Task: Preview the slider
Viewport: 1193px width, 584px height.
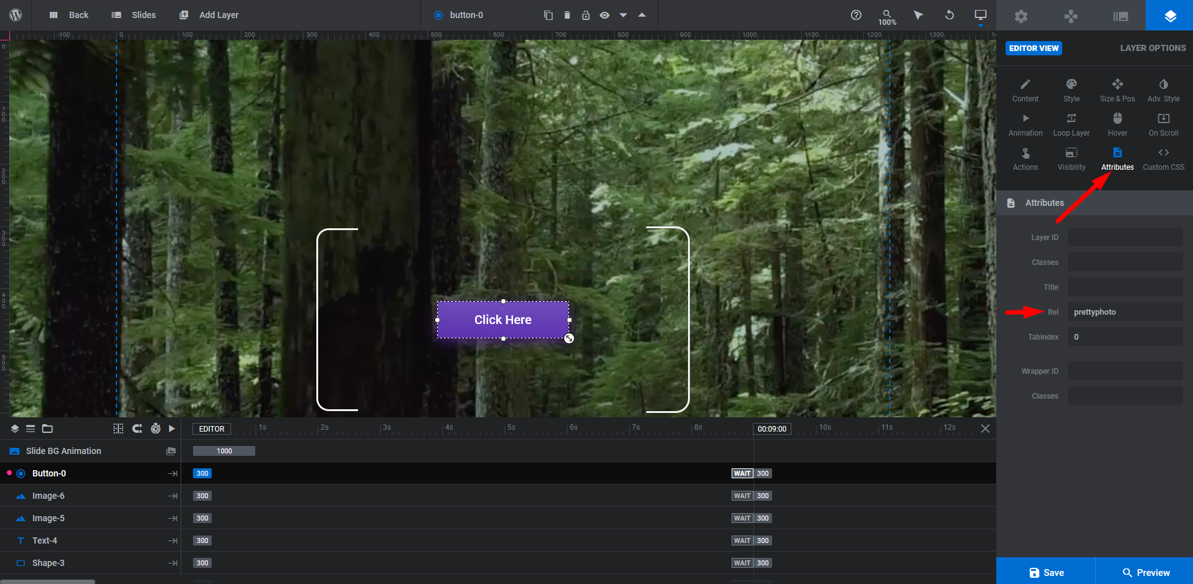Action: tap(1145, 571)
